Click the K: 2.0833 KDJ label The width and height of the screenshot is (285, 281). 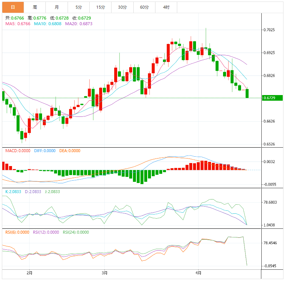(14, 192)
